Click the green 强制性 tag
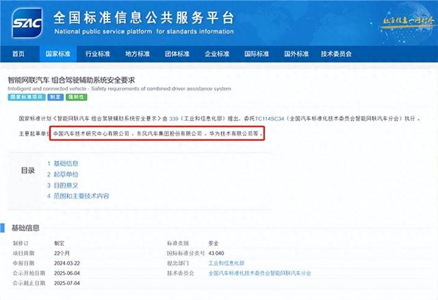 click(x=76, y=97)
